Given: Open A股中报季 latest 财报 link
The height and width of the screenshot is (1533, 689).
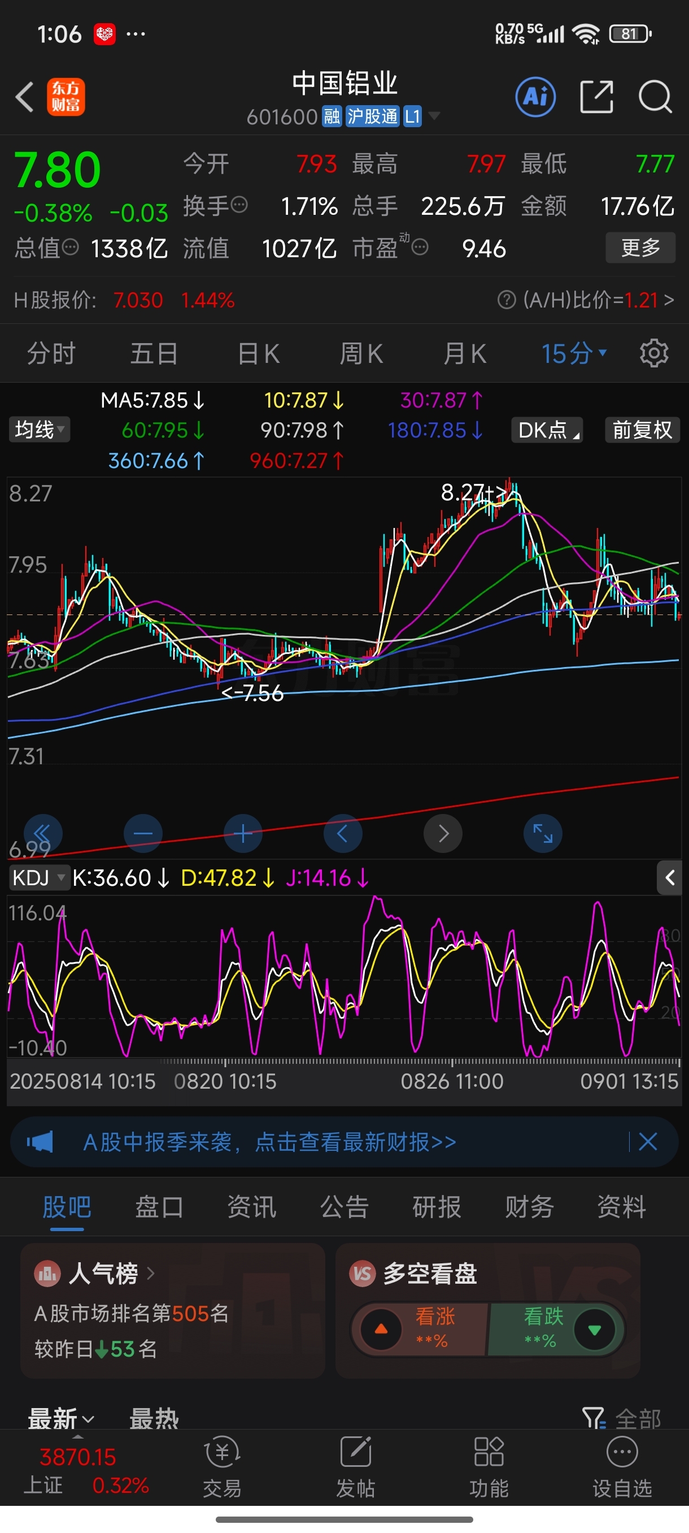Looking at the screenshot, I should [x=269, y=1142].
